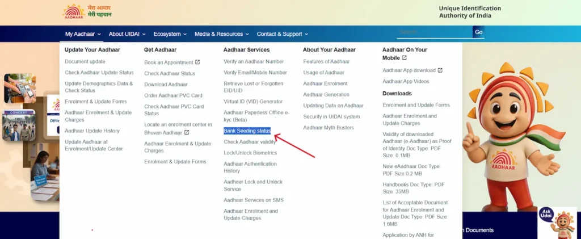The image size is (581, 239).
Task: Click external-link icon beside Aadhaar App download
Action: point(440,70)
